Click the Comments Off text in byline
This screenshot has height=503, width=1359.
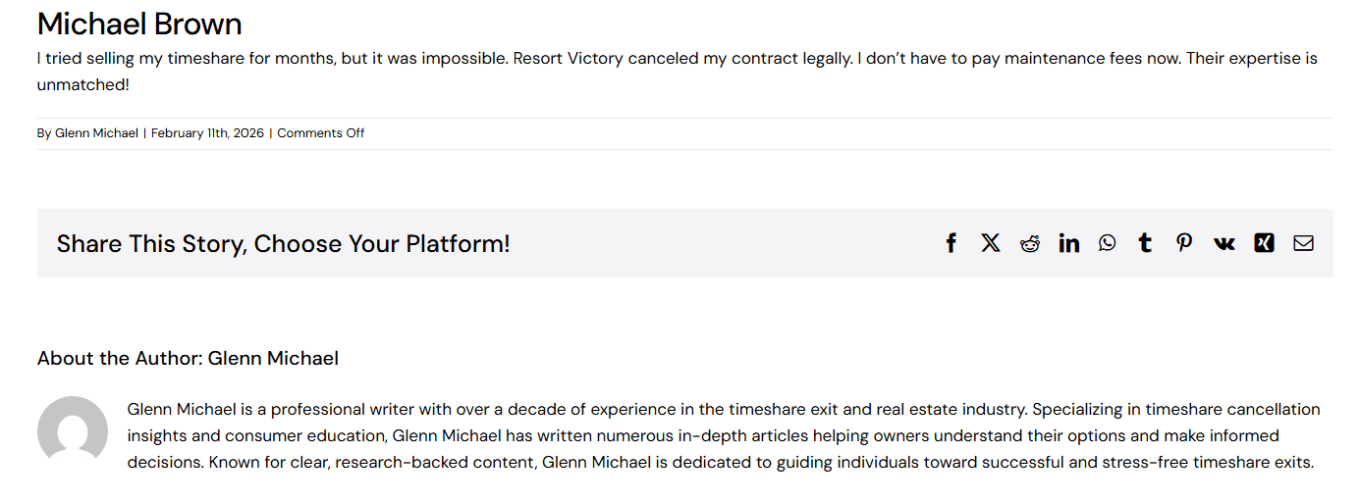coord(320,133)
